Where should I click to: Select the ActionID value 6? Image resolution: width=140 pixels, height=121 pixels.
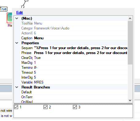80,33
